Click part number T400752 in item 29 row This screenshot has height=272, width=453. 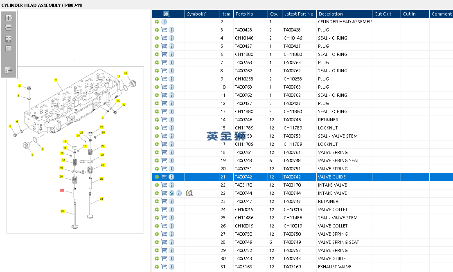click(x=243, y=250)
